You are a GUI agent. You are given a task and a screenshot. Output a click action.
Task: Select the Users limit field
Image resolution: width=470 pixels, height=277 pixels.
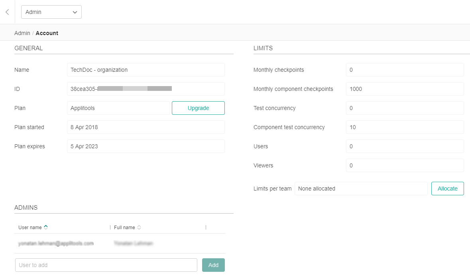point(405,146)
